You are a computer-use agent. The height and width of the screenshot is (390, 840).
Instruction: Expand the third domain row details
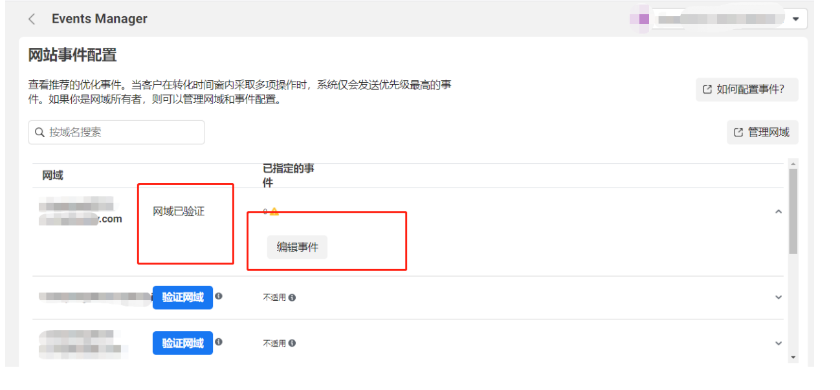click(x=779, y=343)
